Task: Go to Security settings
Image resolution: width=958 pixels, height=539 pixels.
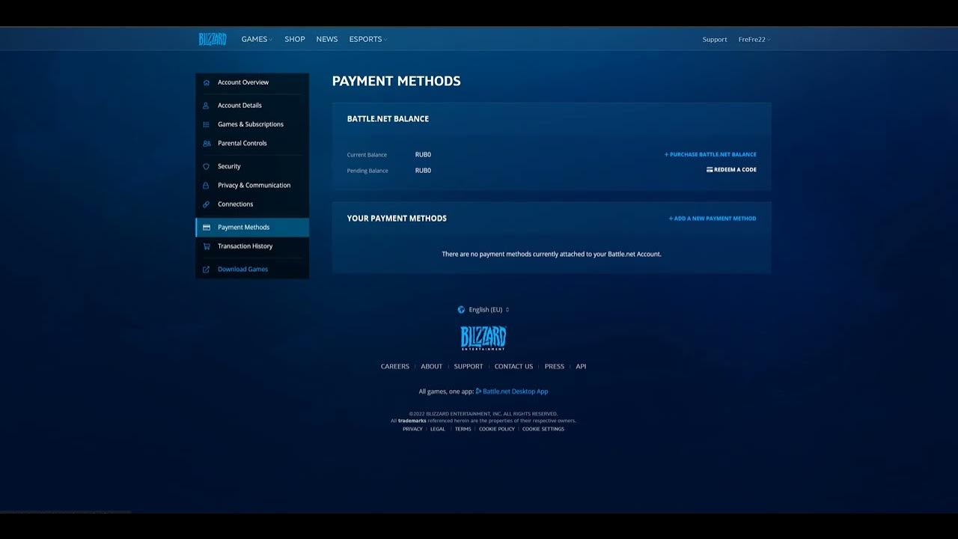Action: click(252, 166)
